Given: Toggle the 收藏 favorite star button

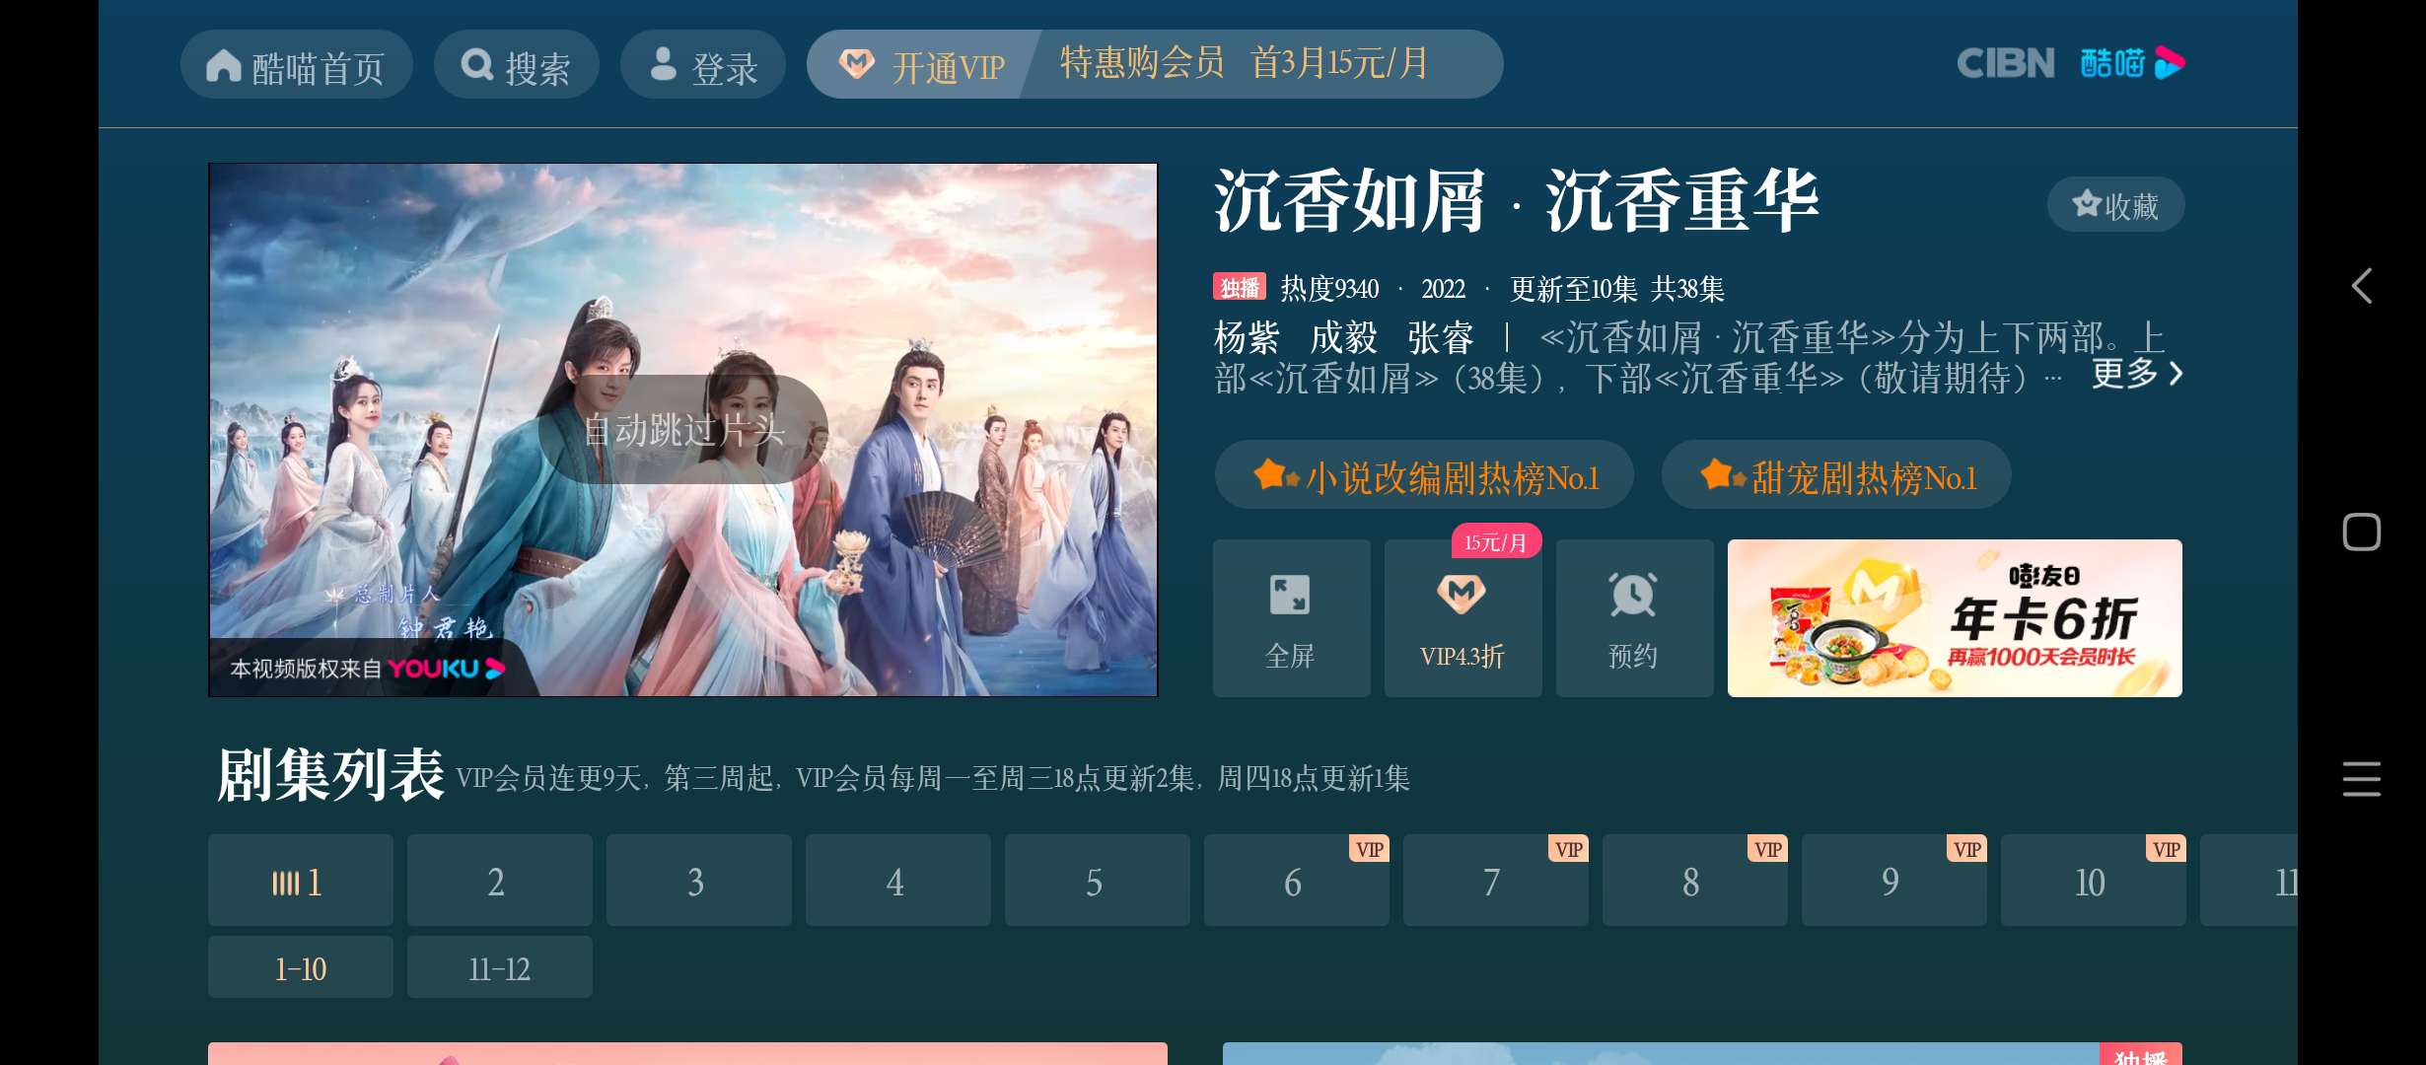Looking at the screenshot, I should tap(2115, 205).
